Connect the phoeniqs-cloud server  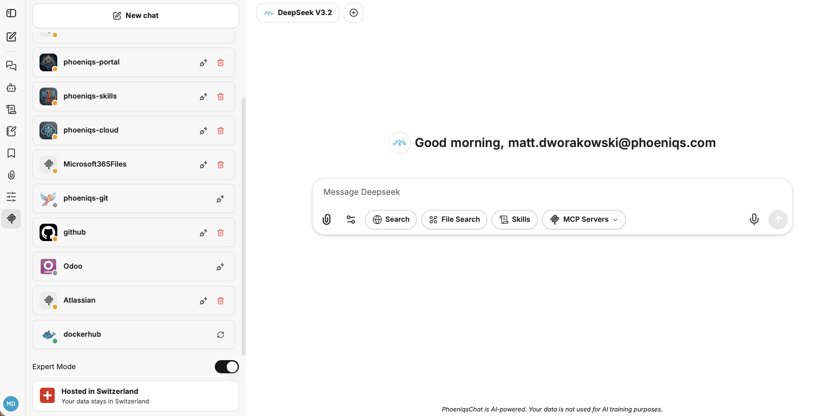tap(203, 131)
